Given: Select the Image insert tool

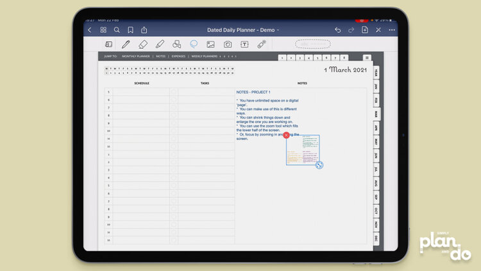Looking at the screenshot, I should pyautogui.click(x=210, y=44).
